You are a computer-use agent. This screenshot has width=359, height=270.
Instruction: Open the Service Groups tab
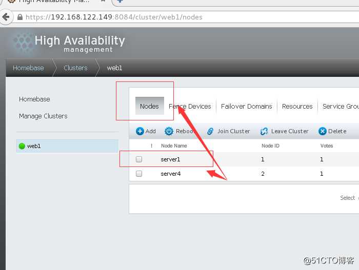pos(341,107)
